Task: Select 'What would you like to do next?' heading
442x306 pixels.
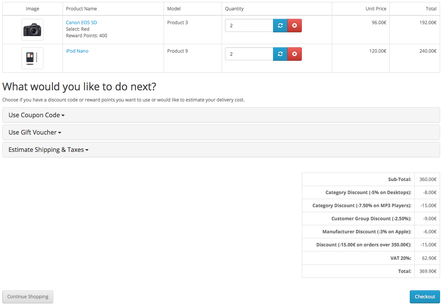Action: point(79,86)
